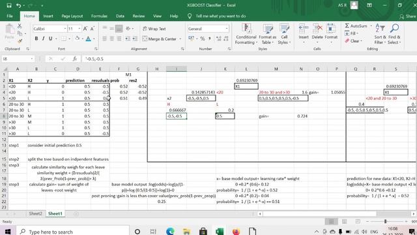The height and width of the screenshot is (235, 417).
Task: Align text to the right
Action: tap(119, 39)
